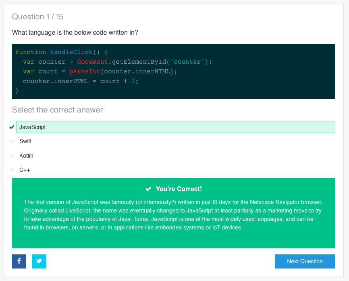
Task: Click checkmark icon in You're Correct banner
Action: tap(148, 189)
